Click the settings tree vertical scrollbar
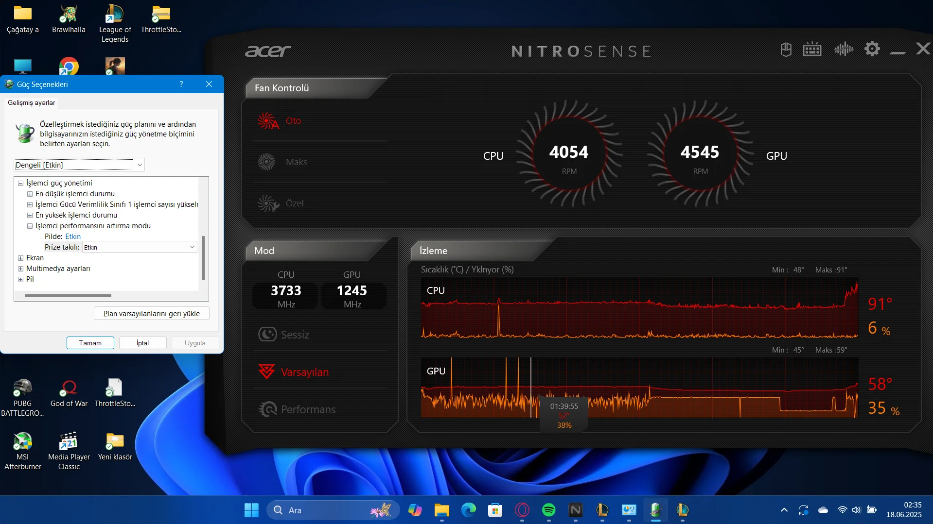This screenshot has height=524, width=933. point(203,257)
